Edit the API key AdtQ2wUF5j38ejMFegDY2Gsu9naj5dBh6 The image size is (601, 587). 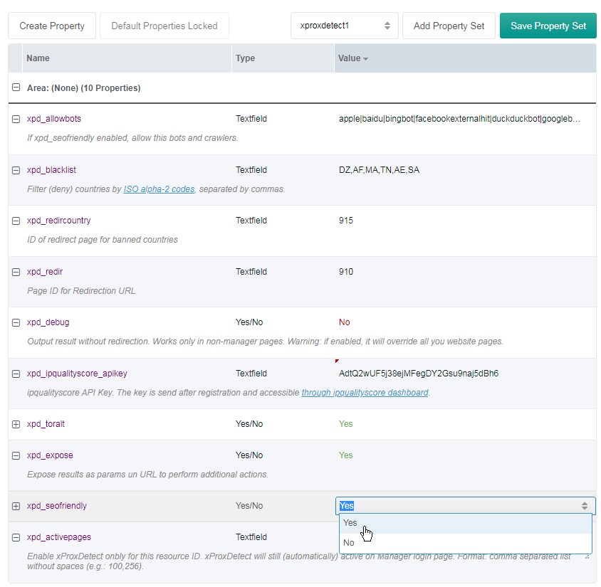[x=419, y=374]
